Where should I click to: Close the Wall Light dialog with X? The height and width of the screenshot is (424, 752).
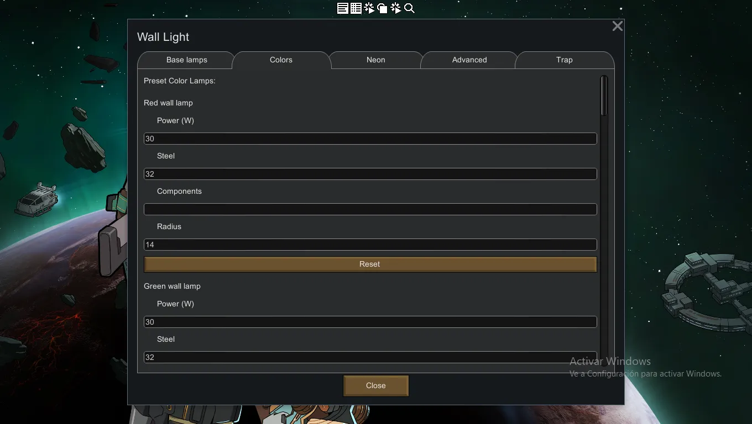(618, 26)
